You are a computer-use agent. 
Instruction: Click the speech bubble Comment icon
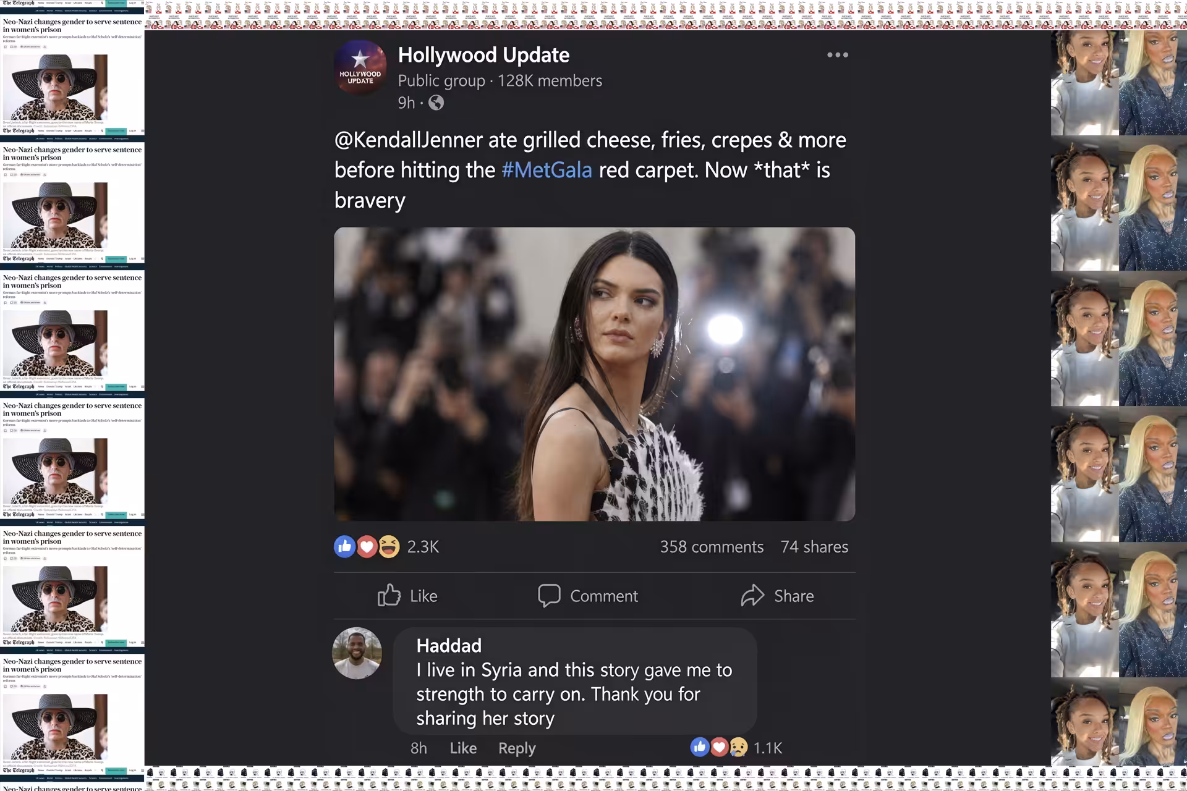coord(549,595)
